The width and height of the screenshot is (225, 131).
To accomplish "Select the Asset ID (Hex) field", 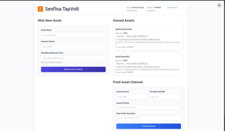I will [149, 108].
